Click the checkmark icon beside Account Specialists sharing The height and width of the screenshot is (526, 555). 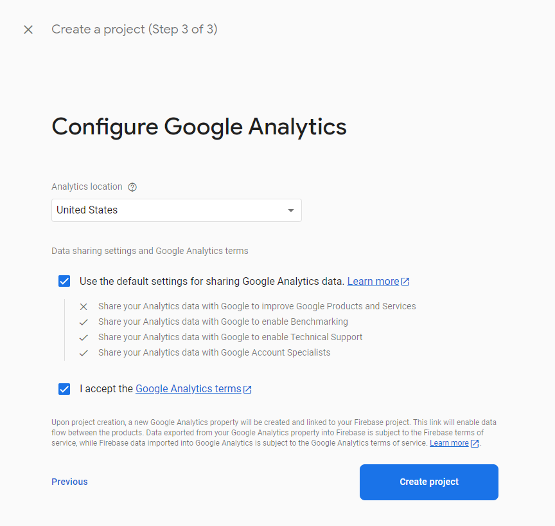[x=84, y=353]
